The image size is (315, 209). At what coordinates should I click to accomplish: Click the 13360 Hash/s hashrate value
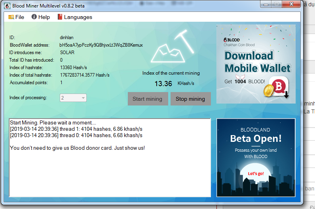pos(74,68)
